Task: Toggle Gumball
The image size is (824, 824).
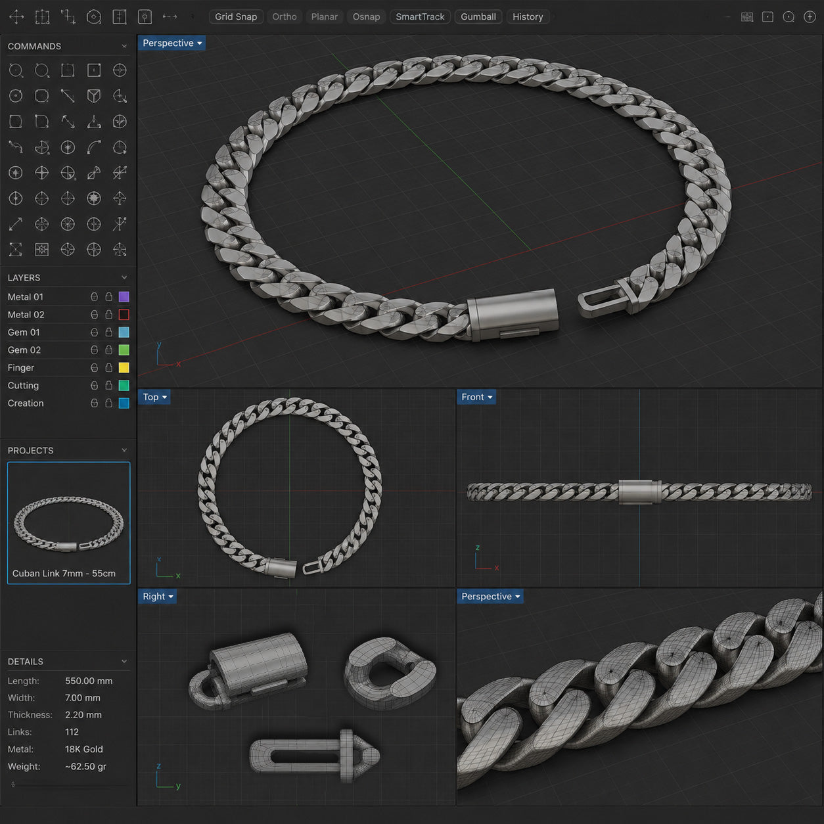Action: point(478,17)
